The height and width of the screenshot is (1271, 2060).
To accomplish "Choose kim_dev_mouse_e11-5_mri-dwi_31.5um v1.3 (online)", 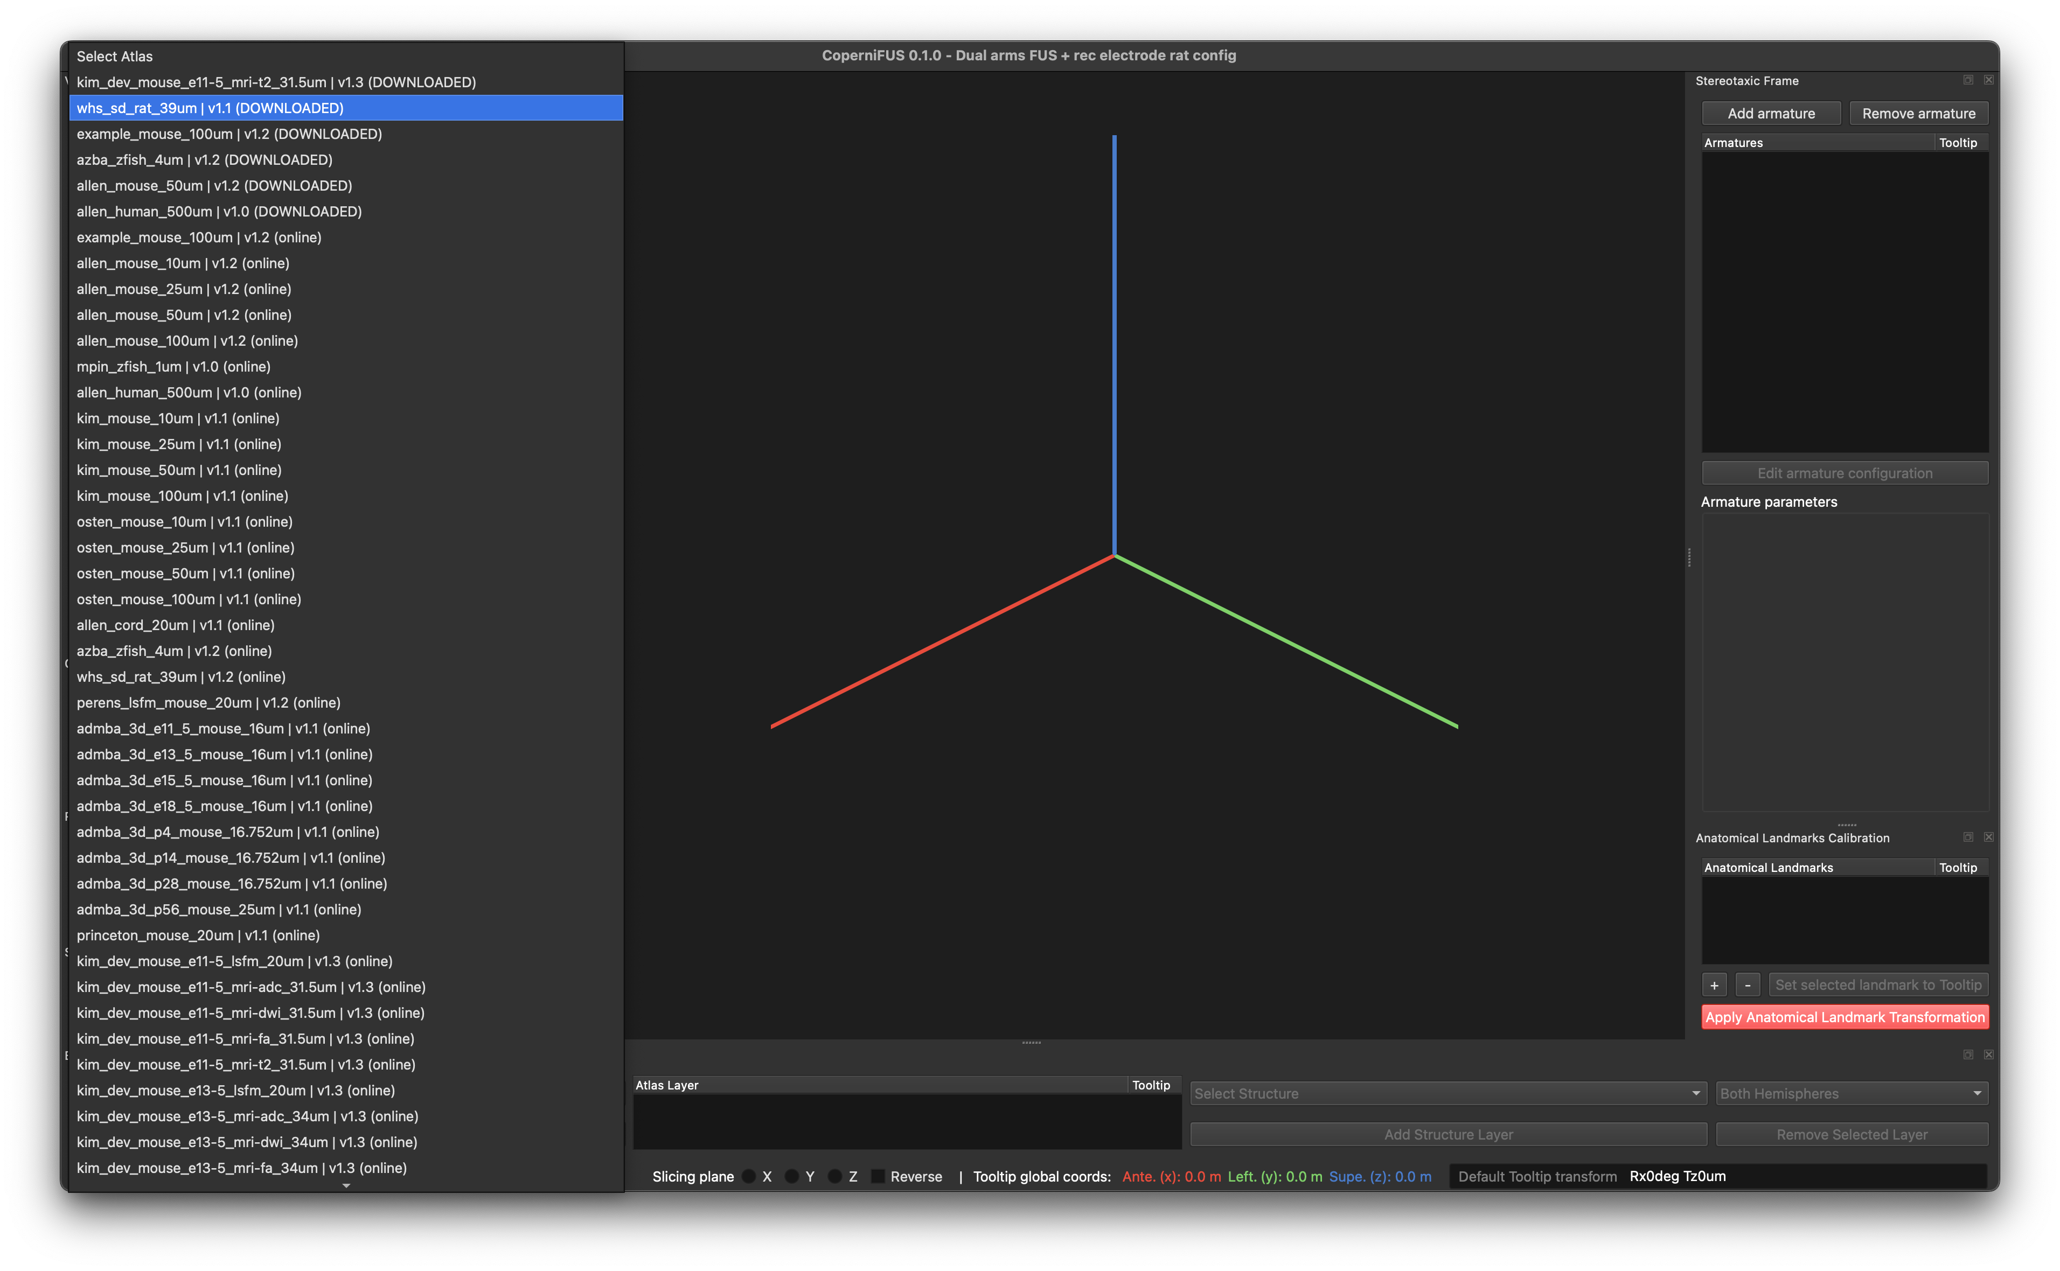I will (345, 1013).
